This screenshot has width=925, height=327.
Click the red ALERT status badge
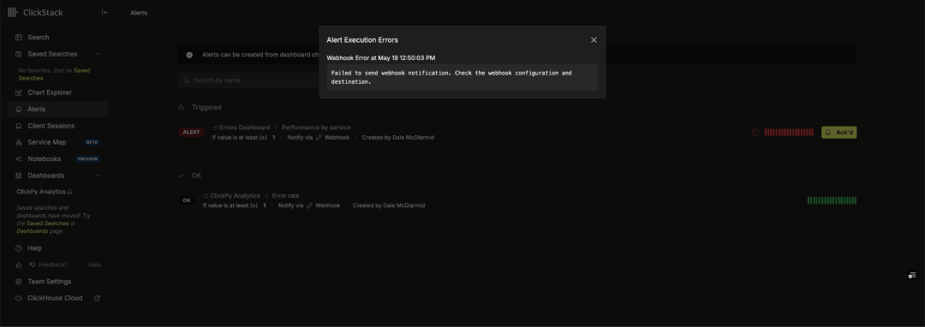click(191, 133)
